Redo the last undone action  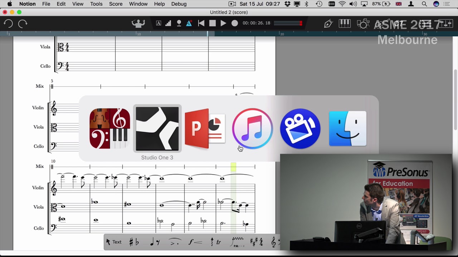coord(23,24)
